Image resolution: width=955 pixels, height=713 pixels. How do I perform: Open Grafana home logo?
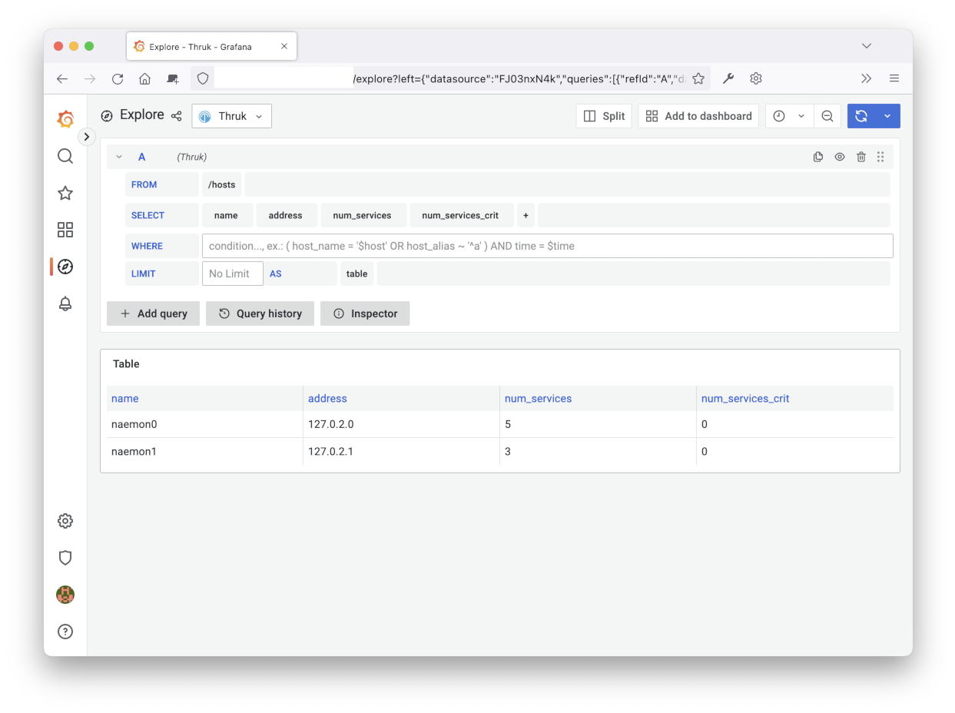click(65, 119)
